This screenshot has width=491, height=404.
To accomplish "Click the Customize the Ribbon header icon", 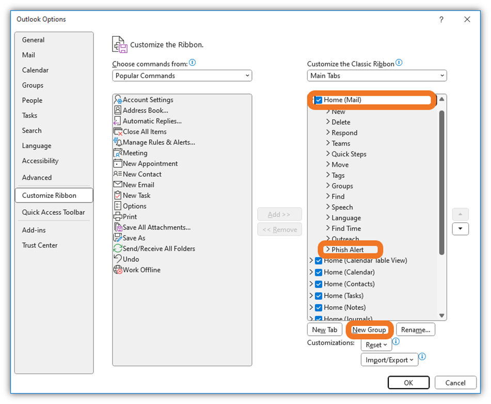I will (x=120, y=44).
